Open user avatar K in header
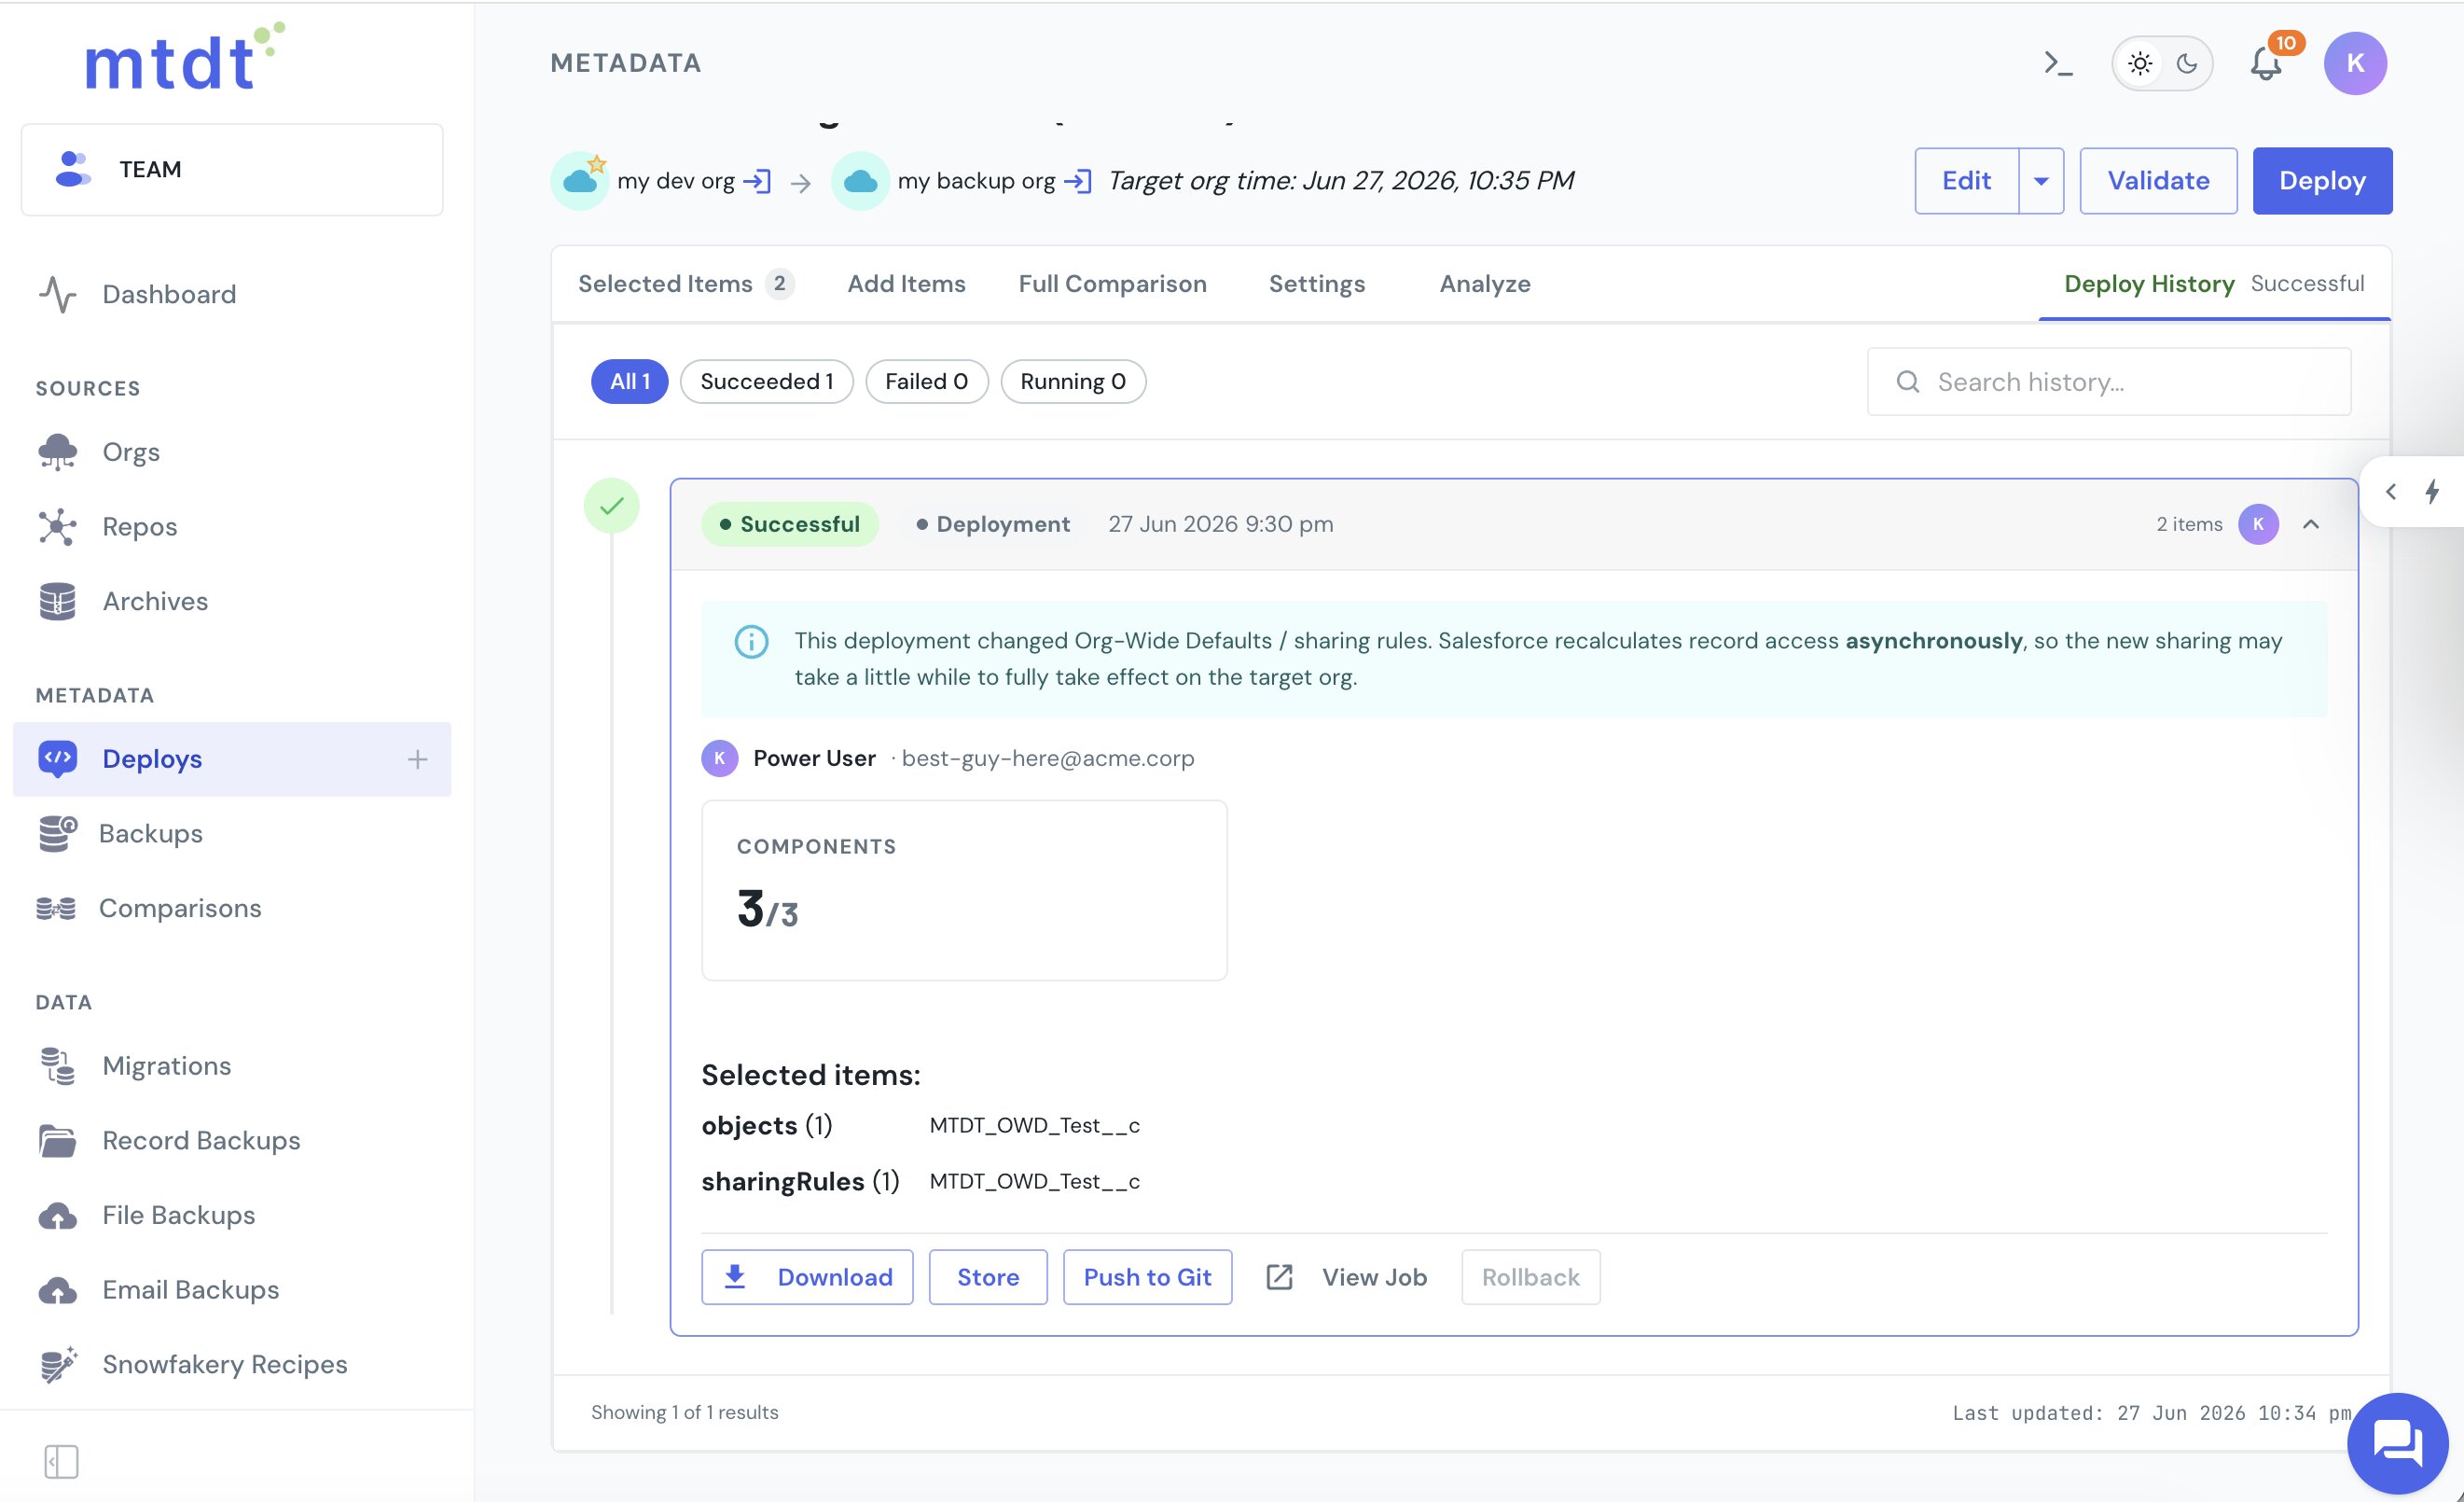Image resolution: width=2464 pixels, height=1502 pixels. (x=2355, y=63)
